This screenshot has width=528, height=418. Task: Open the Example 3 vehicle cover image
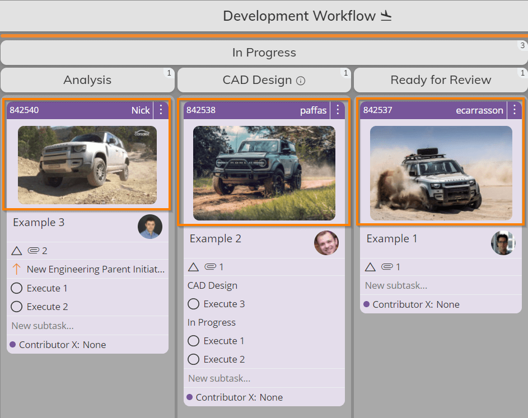(87, 165)
